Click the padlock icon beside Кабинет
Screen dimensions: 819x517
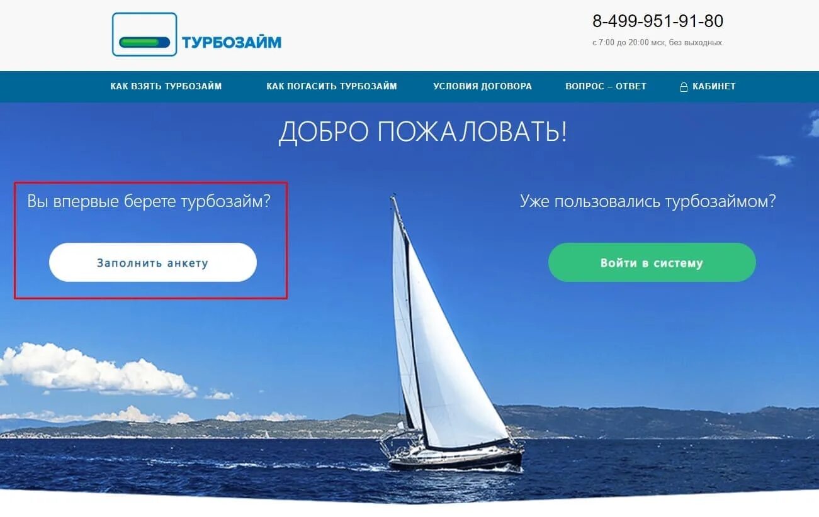tap(684, 87)
